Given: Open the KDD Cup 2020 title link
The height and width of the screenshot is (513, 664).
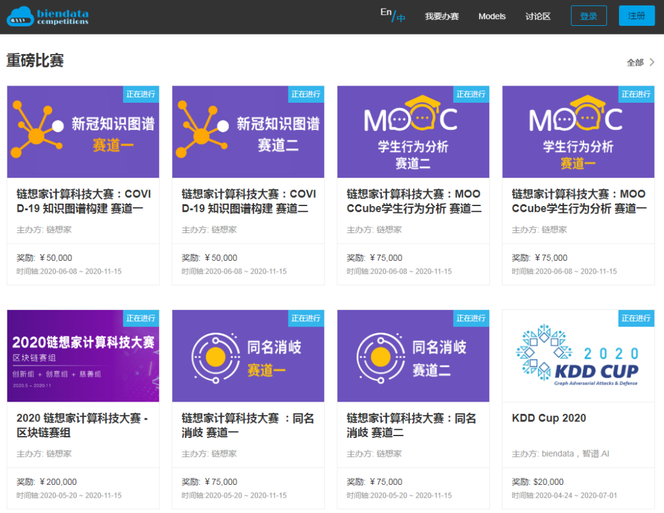Looking at the screenshot, I should click(549, 418).
